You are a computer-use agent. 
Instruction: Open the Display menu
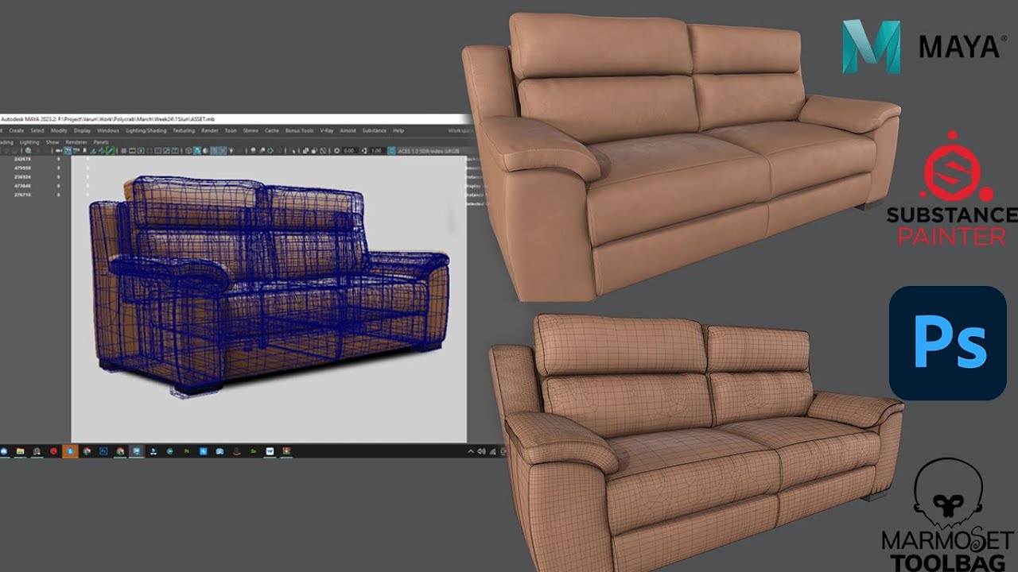point(82,130)
